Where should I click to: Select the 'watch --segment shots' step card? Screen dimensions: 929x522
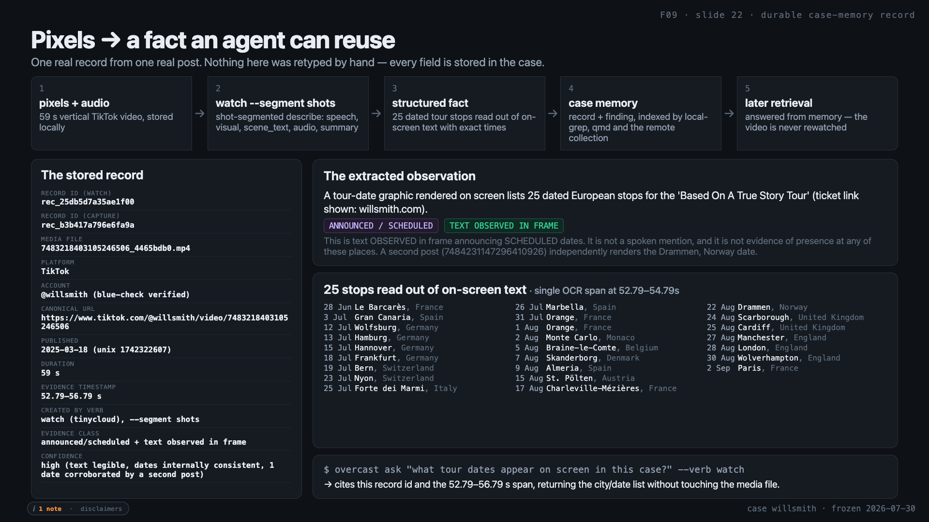click(288, 113)
